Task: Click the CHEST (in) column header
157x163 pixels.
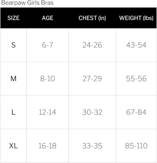Action: point(92,18)
